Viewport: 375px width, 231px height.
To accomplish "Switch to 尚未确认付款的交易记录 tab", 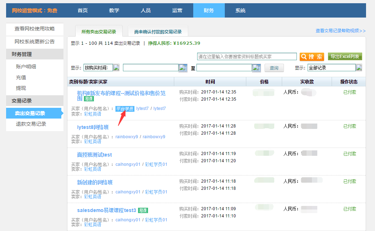I will (158, 32).
